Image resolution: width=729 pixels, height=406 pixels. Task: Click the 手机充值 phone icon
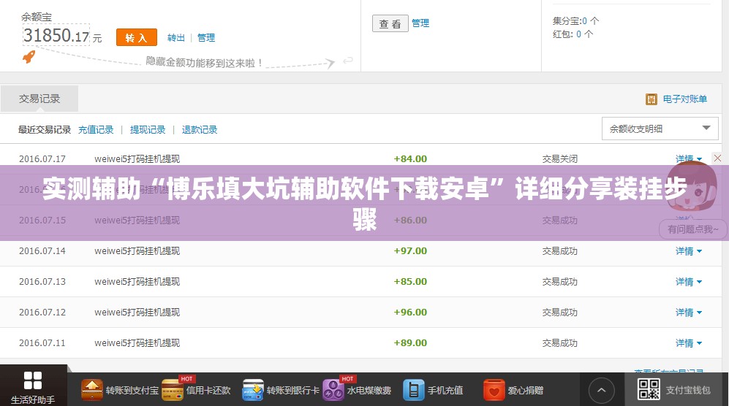click(x=414, y=390)
